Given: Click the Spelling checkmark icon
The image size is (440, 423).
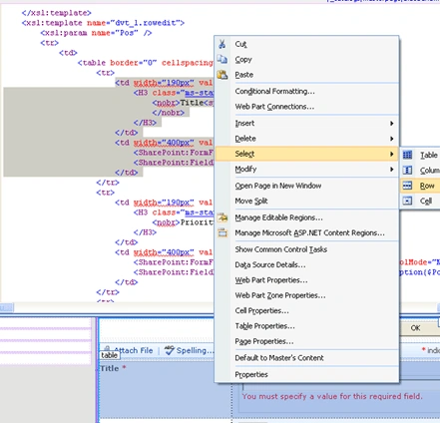Looking at the screenshot, I should point(170,350).
